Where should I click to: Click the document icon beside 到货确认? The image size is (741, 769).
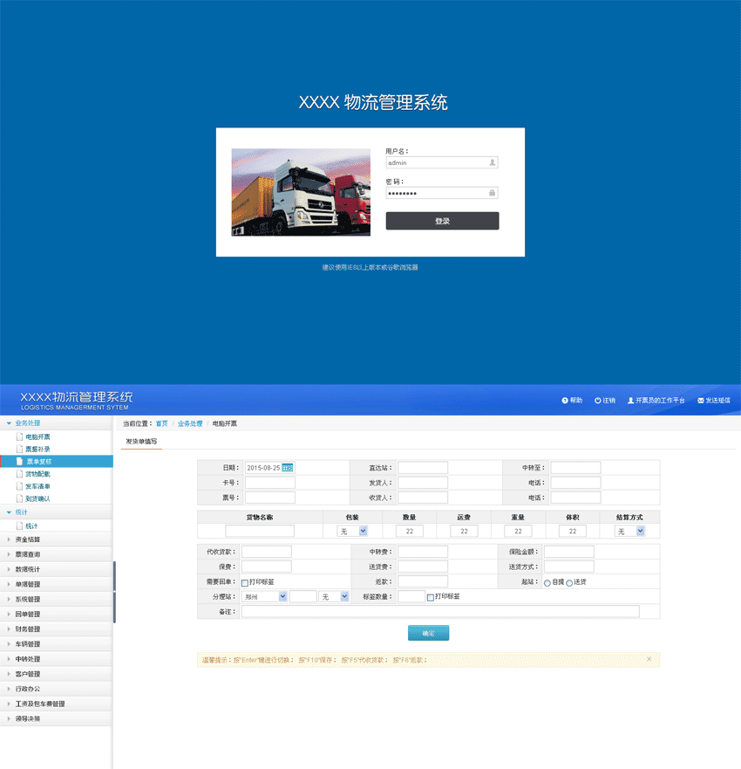coord(21,499)
